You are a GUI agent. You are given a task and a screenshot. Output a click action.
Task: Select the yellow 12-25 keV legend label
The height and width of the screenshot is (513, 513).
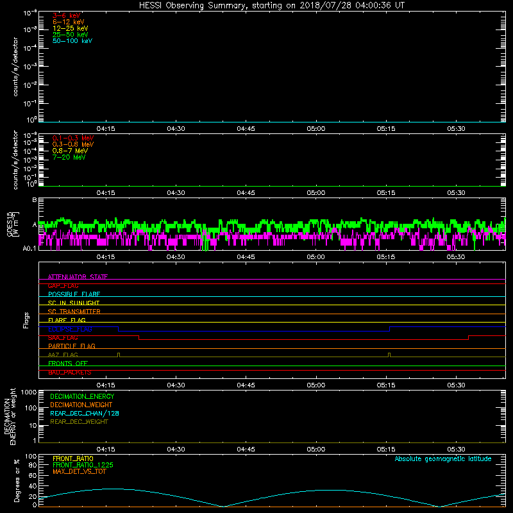(71, 28)
